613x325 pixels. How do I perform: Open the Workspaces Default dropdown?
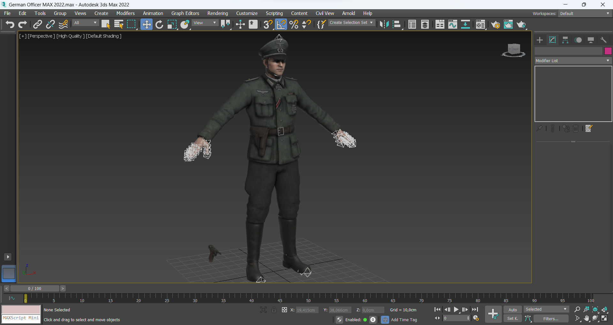pos(585,13)
